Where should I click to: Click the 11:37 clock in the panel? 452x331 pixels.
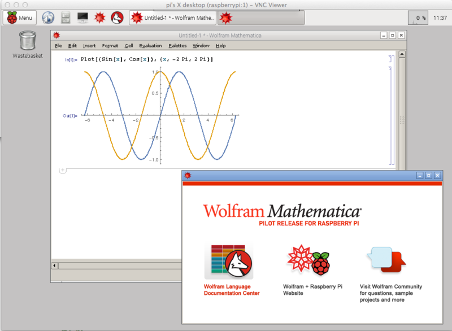[440, 18]
